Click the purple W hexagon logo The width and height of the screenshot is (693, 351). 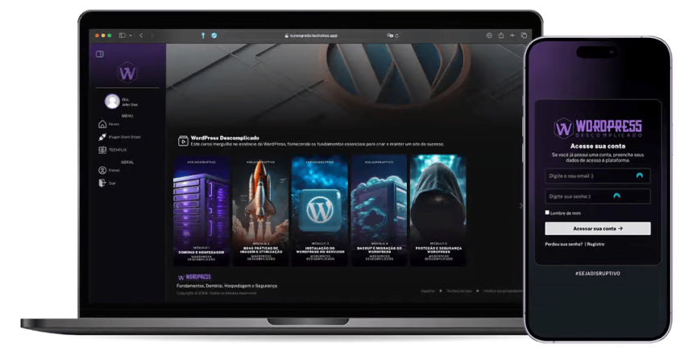127,72
